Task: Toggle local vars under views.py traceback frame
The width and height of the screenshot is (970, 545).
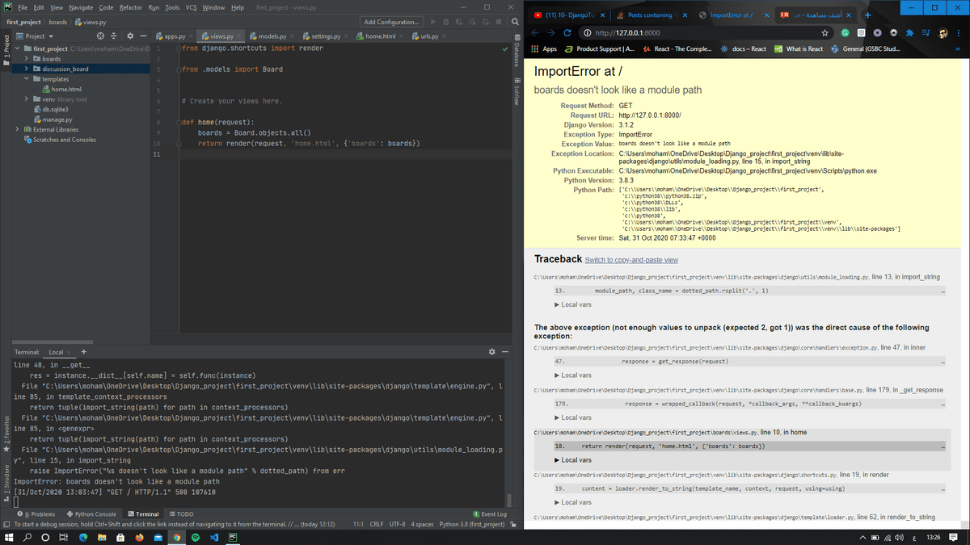Action: point(572,459)
